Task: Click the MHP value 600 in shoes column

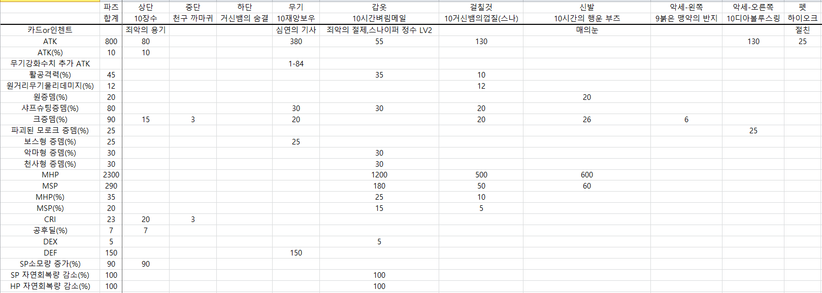Action: 586,175
